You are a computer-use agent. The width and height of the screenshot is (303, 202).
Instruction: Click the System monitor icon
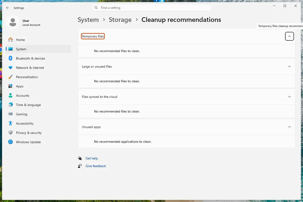(x=10, y=49)
